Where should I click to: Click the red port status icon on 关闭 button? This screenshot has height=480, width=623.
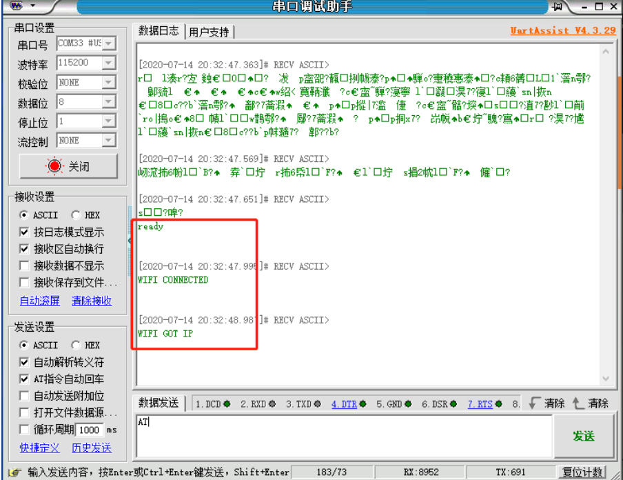pyautogui.click(x=54, y=167)
